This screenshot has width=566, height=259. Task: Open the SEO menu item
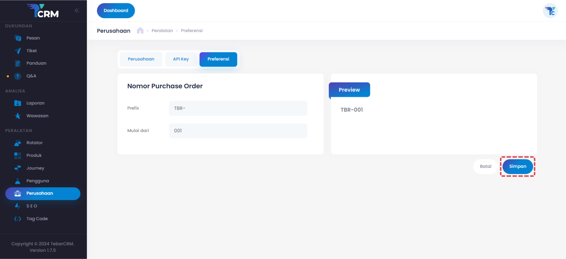(32, 206)
